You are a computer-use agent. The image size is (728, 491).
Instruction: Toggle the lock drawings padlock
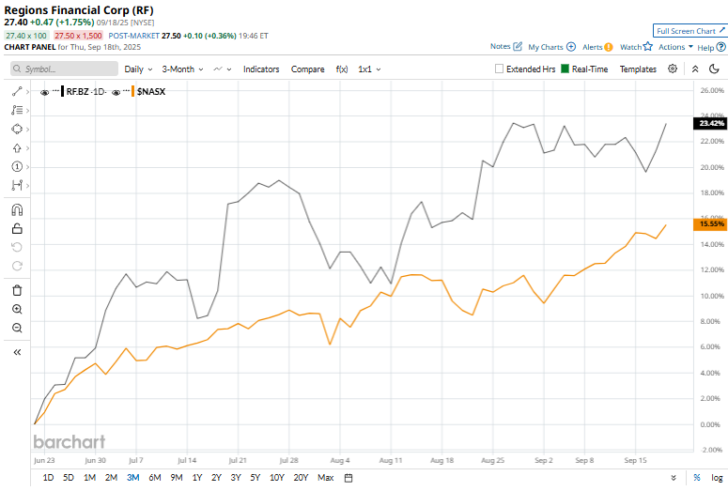pyautogui.click(x=17, y=228)
